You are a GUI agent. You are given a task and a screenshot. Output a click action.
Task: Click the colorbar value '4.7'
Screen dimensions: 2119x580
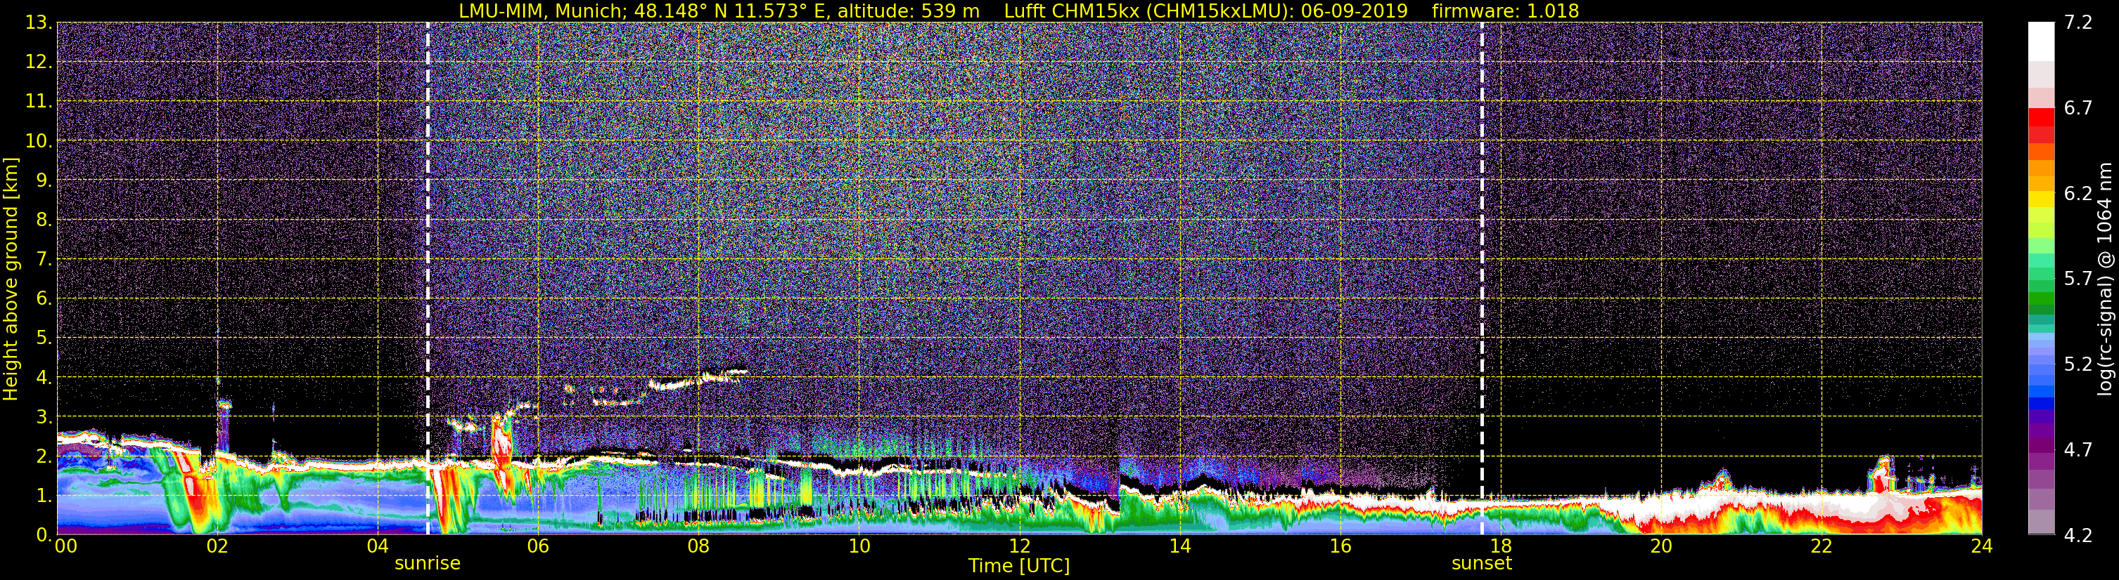tap(2078, 449)
